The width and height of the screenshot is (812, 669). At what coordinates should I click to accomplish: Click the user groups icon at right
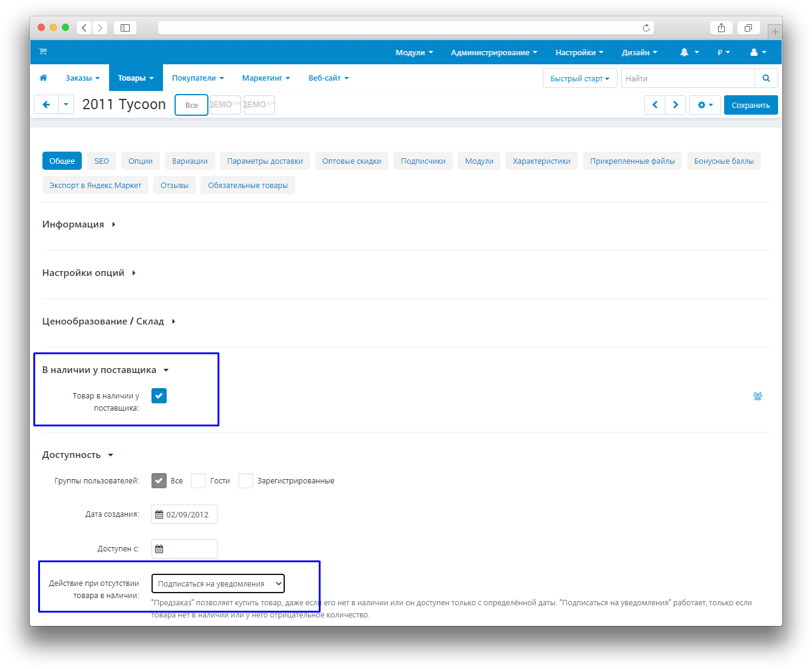(757, 396)
